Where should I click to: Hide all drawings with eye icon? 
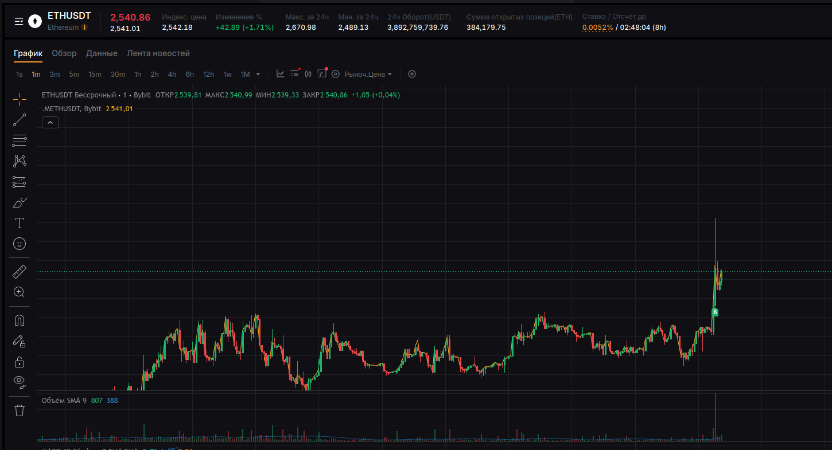click(x=20, y=382)
